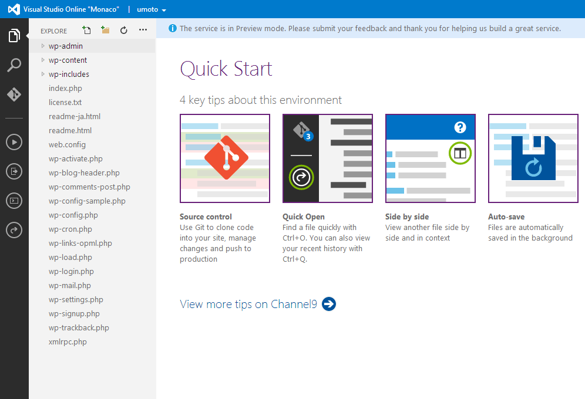Screen dimensions: 585x399
Task: Refresh the Explore file list
Action: click(124, 30)
